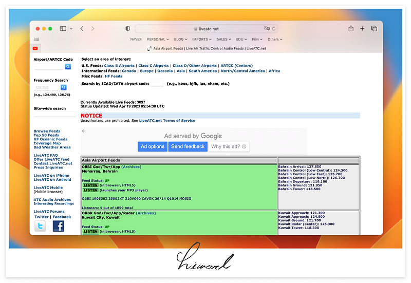
Task: Open the Coverage Map link
Action: [47, 143]
